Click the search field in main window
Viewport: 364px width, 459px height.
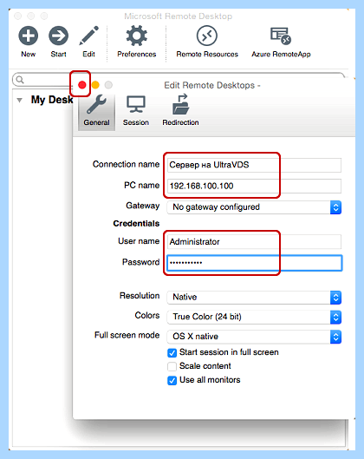[42, 80]
